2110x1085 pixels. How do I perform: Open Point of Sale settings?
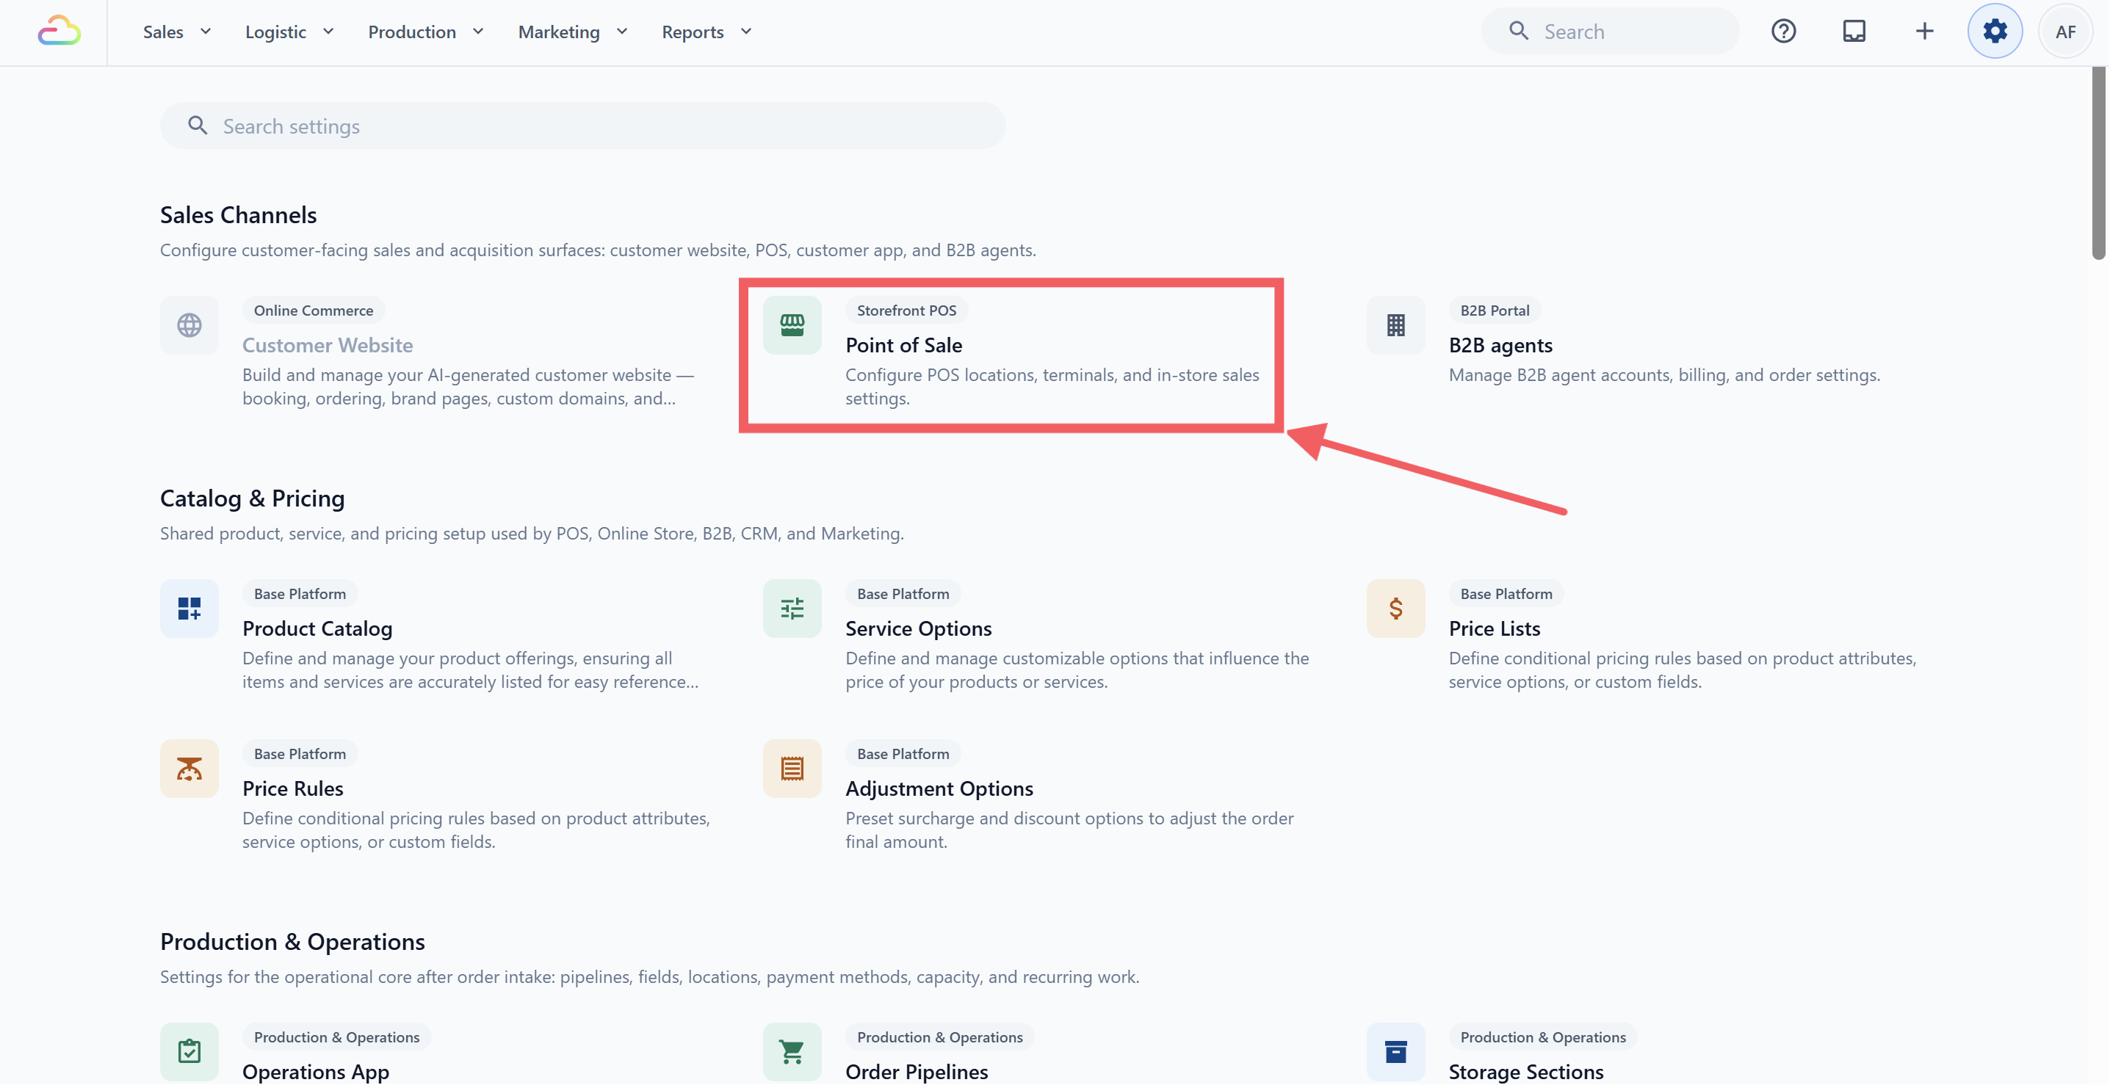click(x=903, y=345)
